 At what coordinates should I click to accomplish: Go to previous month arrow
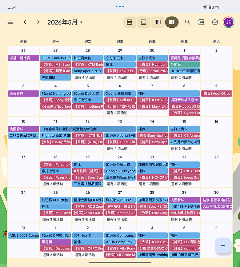coord(25,22)
